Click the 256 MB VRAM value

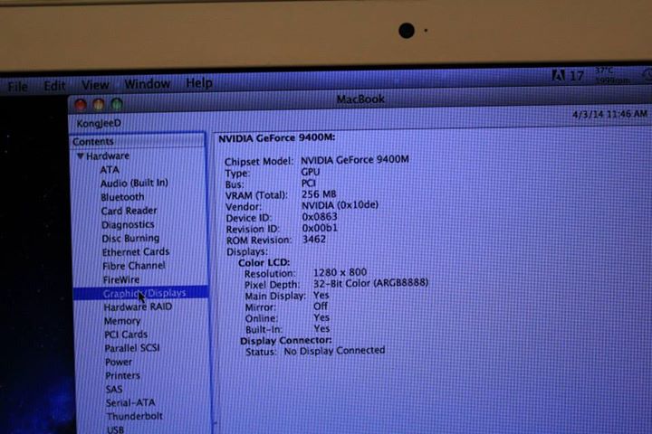319,194
